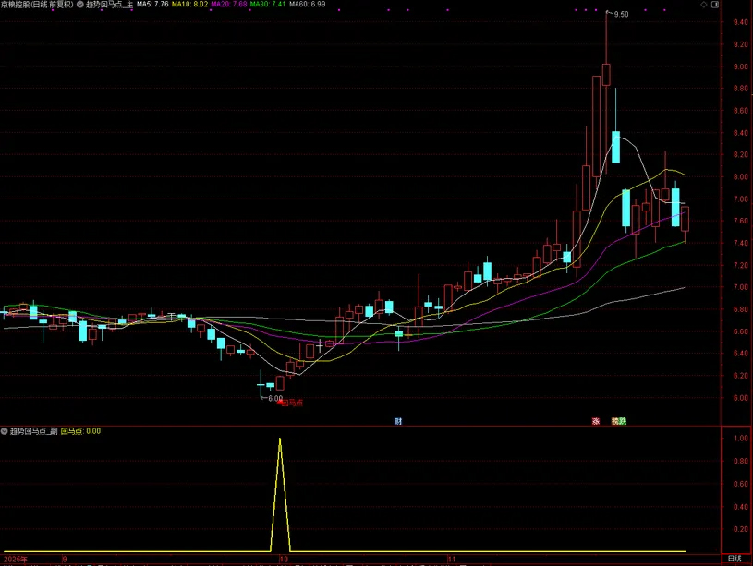Open the 日线 period selector
Screen dimensions: 753x566
pyautogui.click(x=735, y=560)
